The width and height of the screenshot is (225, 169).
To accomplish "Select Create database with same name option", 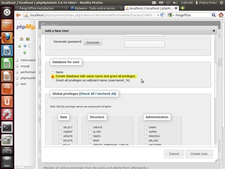I will (53, 77).
